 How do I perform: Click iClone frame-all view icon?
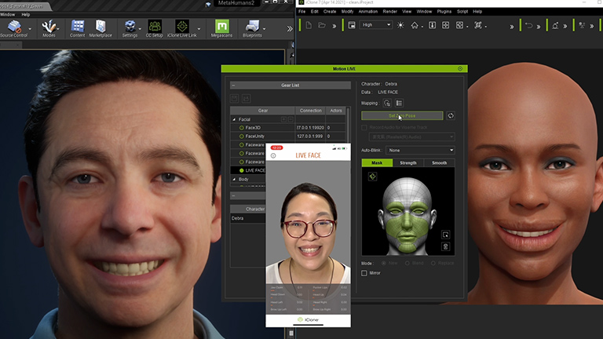pyautogui.click(x=445, y=25)
